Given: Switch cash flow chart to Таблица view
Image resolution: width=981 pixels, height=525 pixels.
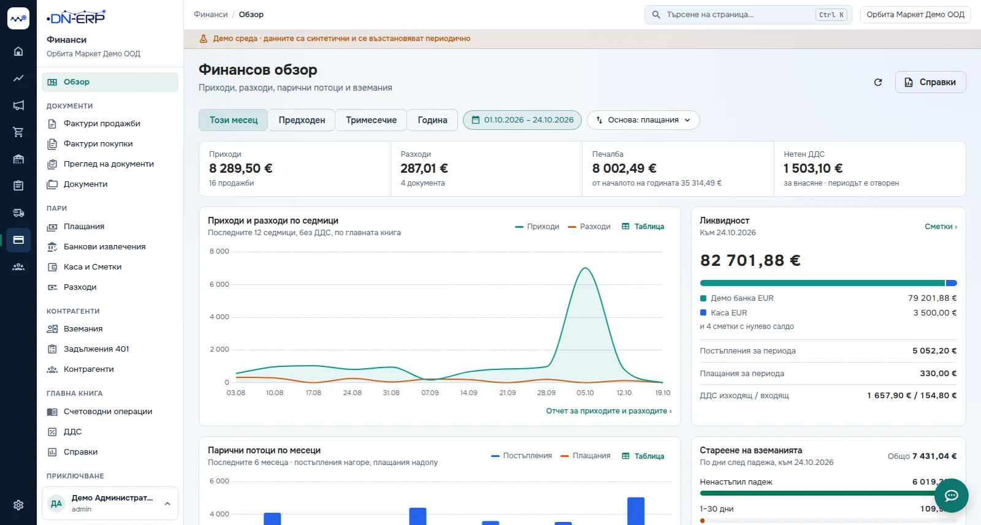Looking at the screenshot, I should pos(643,456).
